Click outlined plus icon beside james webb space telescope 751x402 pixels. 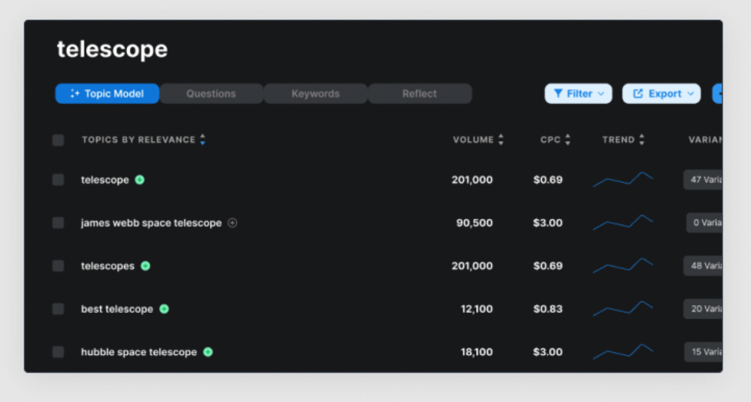point(232,223)
